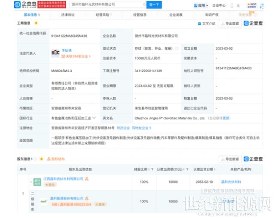Open shareholder 晶科能源股份有限公司 link
The width and height of the screenshot is (275, 218).
click(x=67, y=198)
